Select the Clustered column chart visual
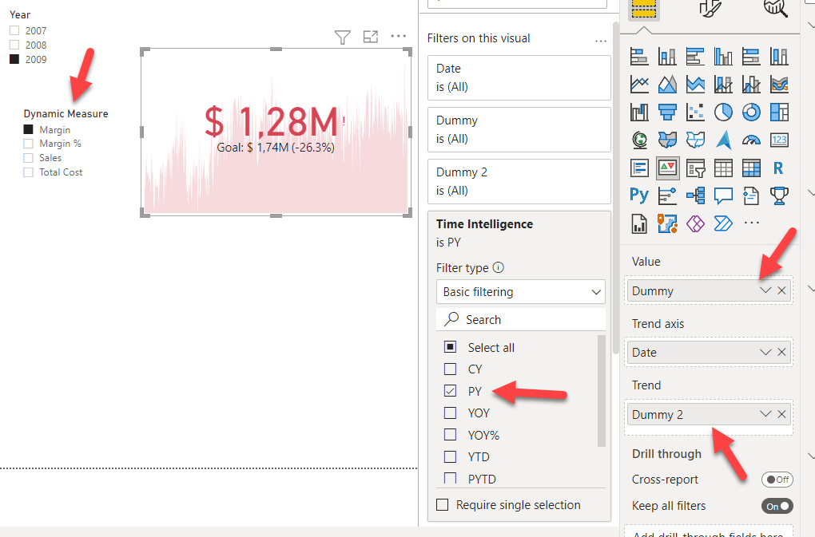This screenshot has width=815, height=537. tap(724, 56)
